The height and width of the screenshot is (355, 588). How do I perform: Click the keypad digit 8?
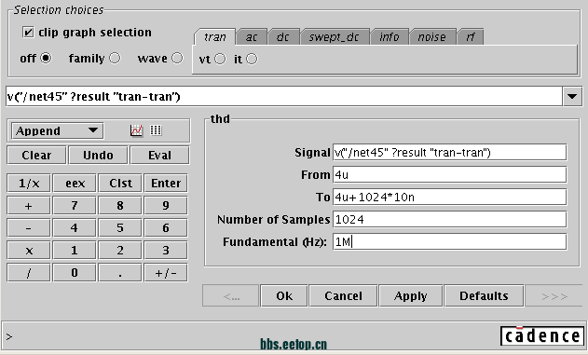pos(120,206)
